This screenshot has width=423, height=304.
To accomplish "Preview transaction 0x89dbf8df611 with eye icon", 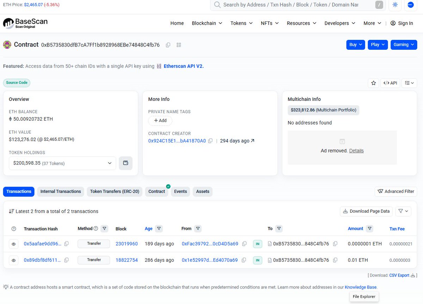I will tap(13, 260).
